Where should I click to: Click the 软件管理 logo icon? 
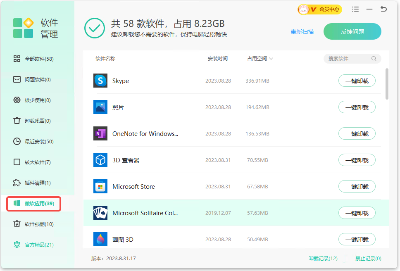[x=23, y=28]
